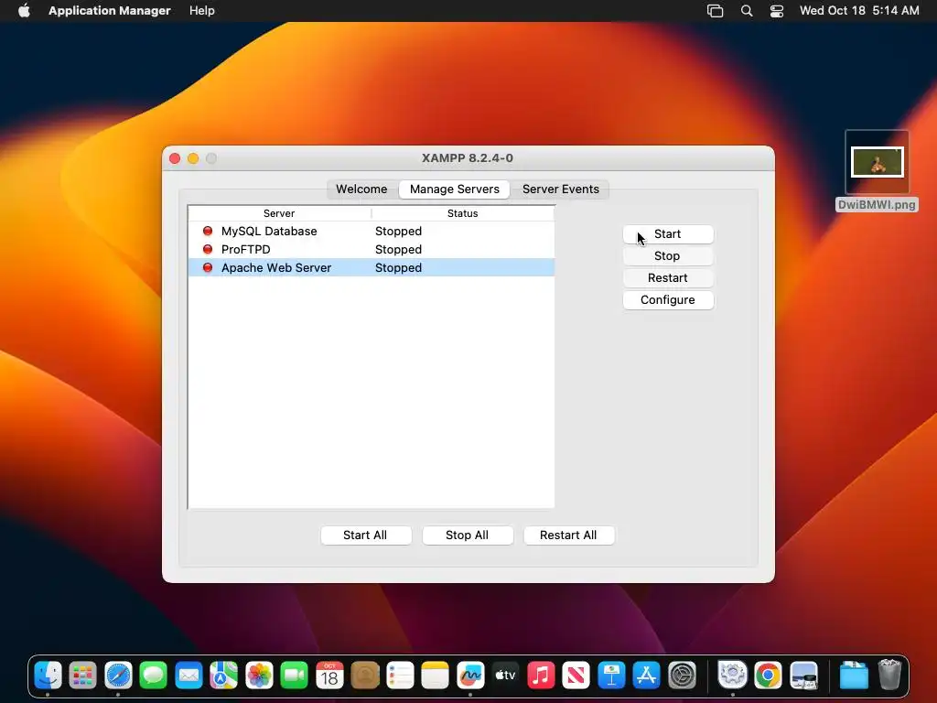Open Apple TV from the Dock
The image size is (937, 703).
tap(505, 676)
